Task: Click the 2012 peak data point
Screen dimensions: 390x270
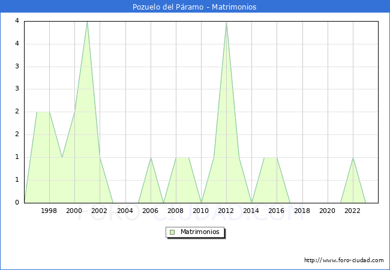Action: pos(226,22)
